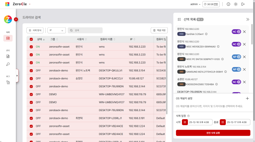The image size is (255, 142).
Task: Show info for KXG50ZNV256G TOSHIBA drive
Action: pyautogui.click(x=217, y=84)
